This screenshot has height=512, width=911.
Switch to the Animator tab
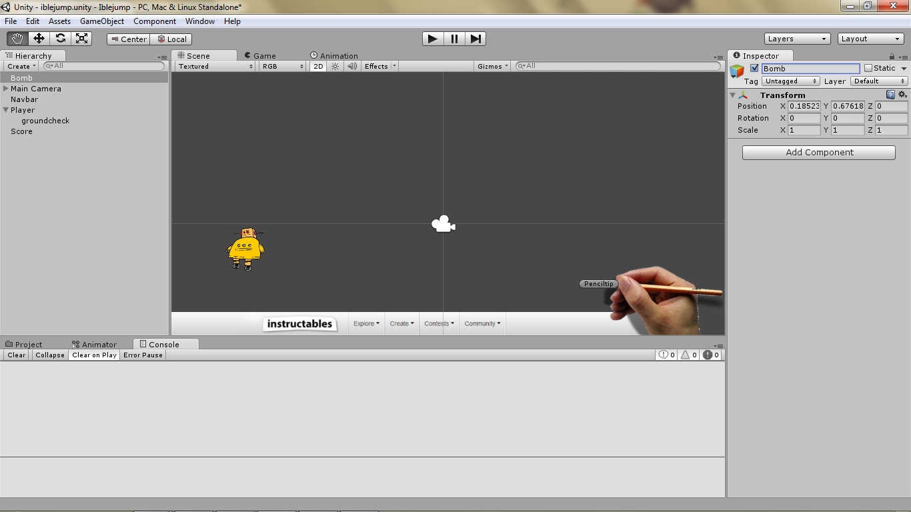pyautogui.click(x=94, y=345)
